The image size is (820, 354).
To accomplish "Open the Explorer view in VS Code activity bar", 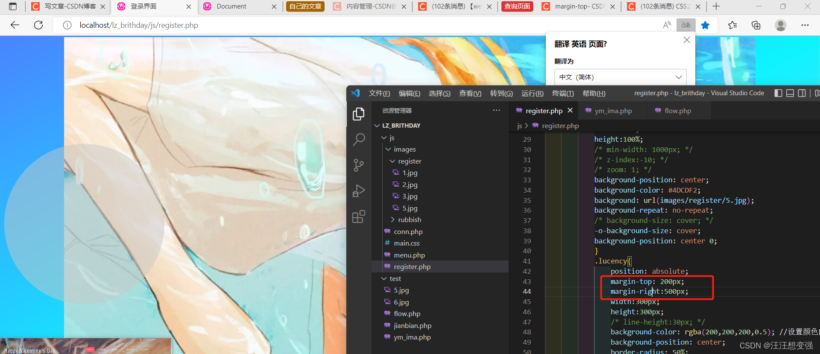I will coord(359,114).
